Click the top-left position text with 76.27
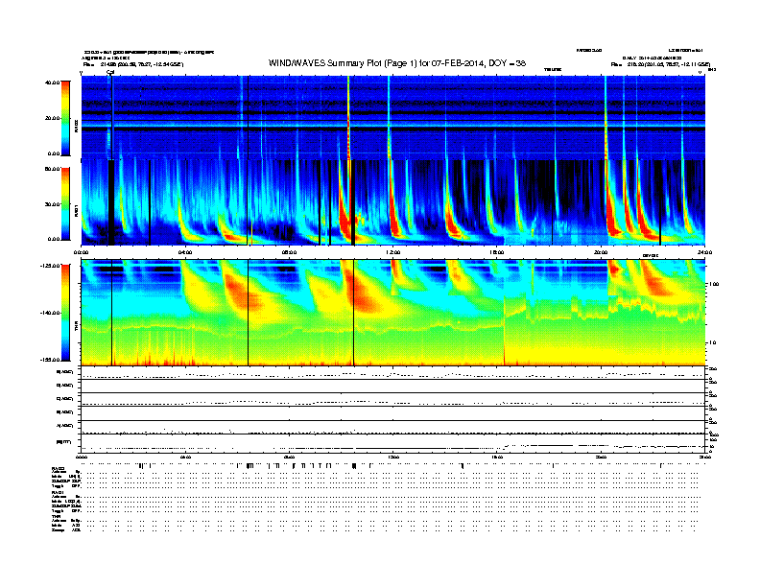This screenshot has width=760, height=587. click(x=132, y=64)
